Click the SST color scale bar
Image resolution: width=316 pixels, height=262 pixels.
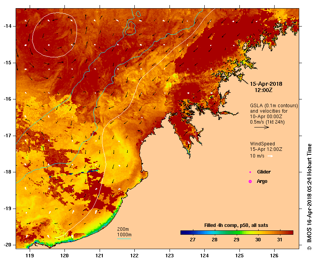pos(237,233)
